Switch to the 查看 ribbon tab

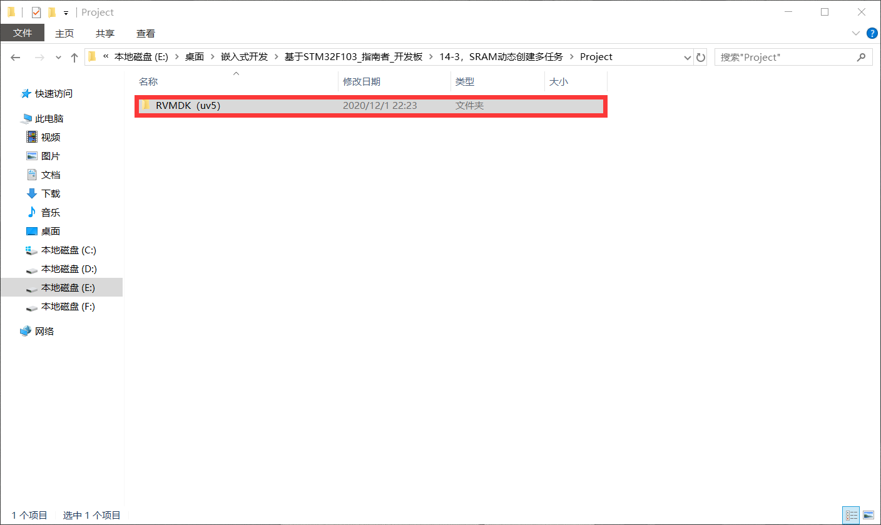pos(146,33)
